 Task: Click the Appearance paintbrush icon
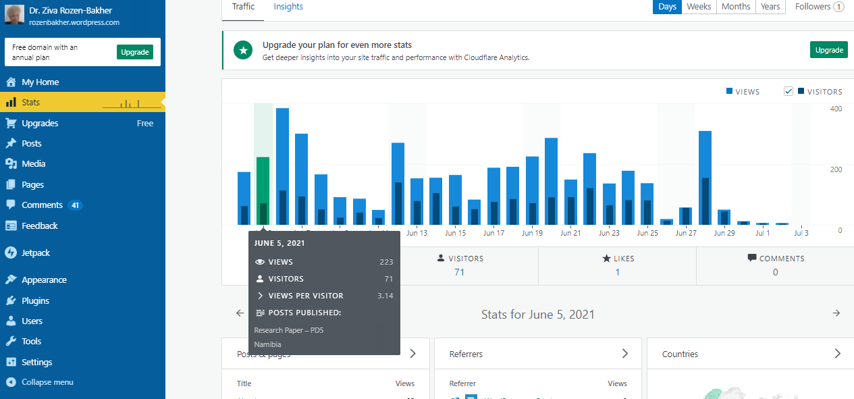(11, 280)
